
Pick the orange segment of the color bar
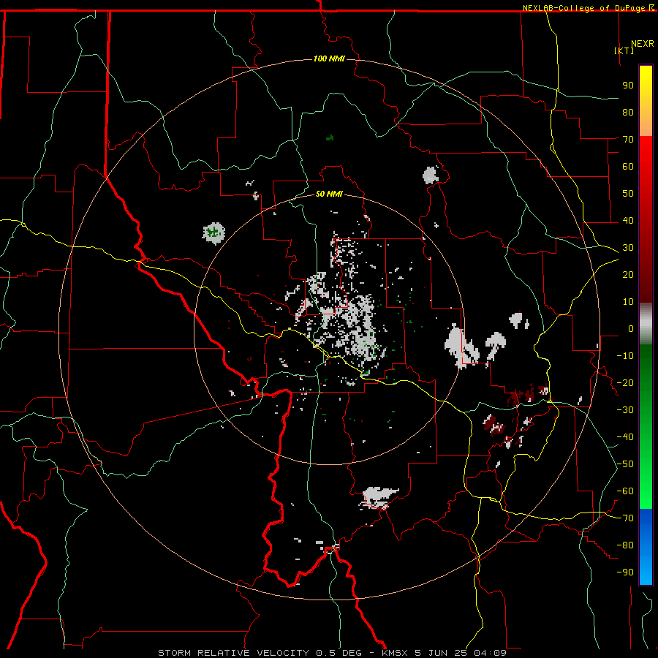pyautogui.click(x=646, y=123)
